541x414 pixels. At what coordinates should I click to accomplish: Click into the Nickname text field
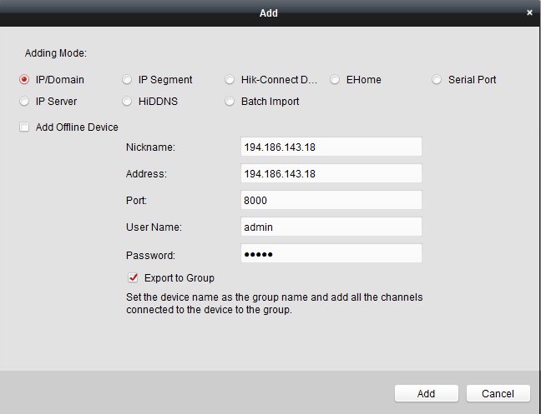point(331,147)
